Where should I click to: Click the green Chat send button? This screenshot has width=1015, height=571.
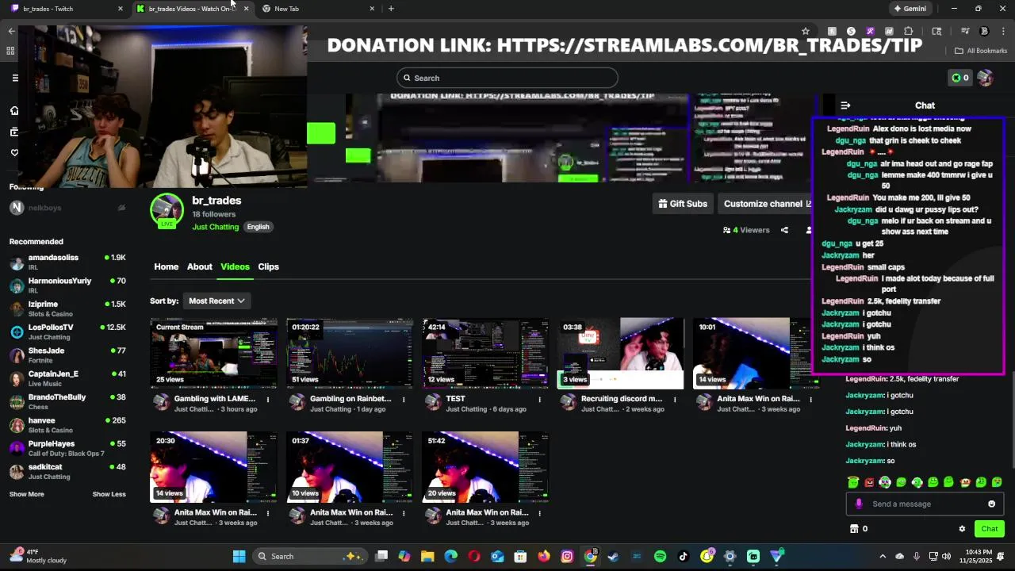990,529
